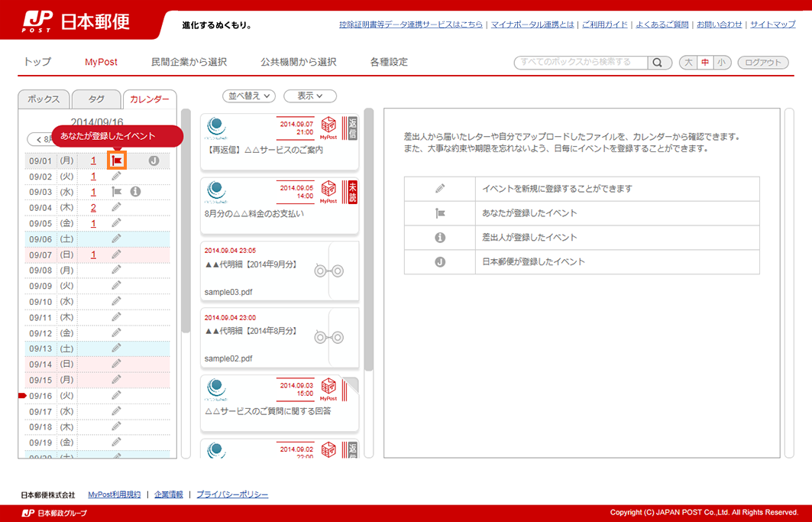Click the pencil icon for 09/10
The image size is (812, 522).
tap(117, 301)
